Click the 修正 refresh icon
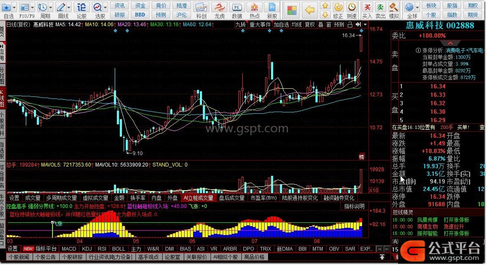 tap(338, 7)
